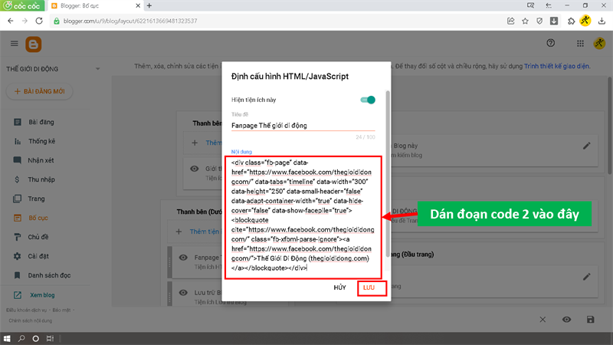Click the Bảo mật footer link
Screen dimensions: 613x345
tap(61, 310)
